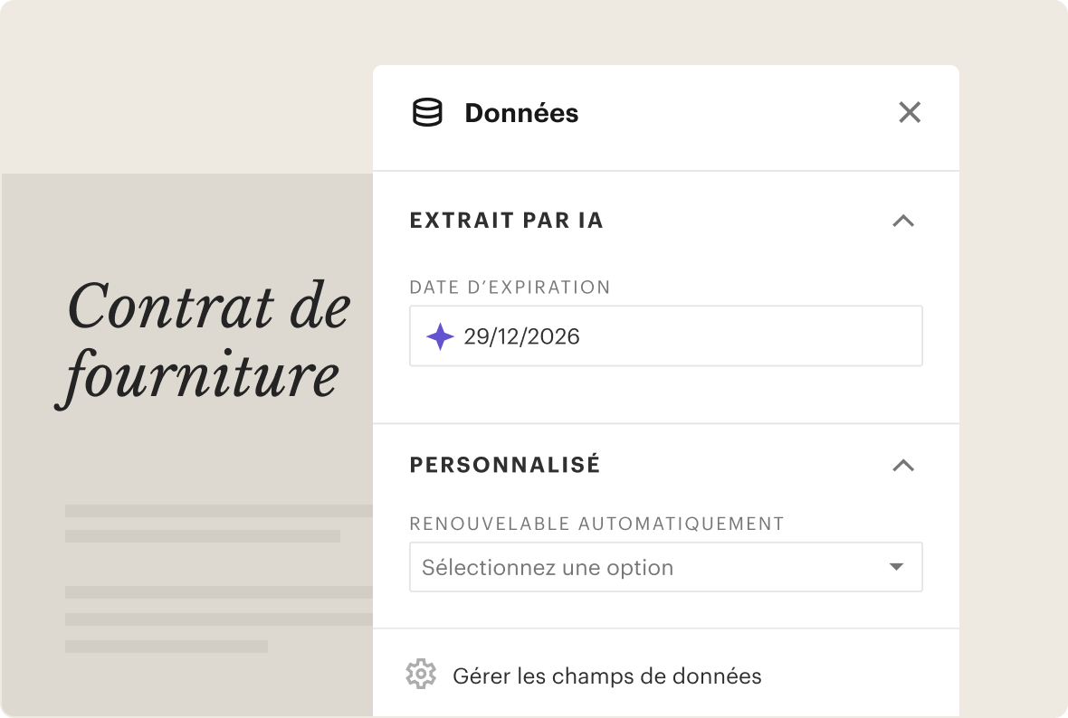Click the Sélectionnez une option placeholder text
This screenshot has height=718, width=1068.
tap(548, 568)
